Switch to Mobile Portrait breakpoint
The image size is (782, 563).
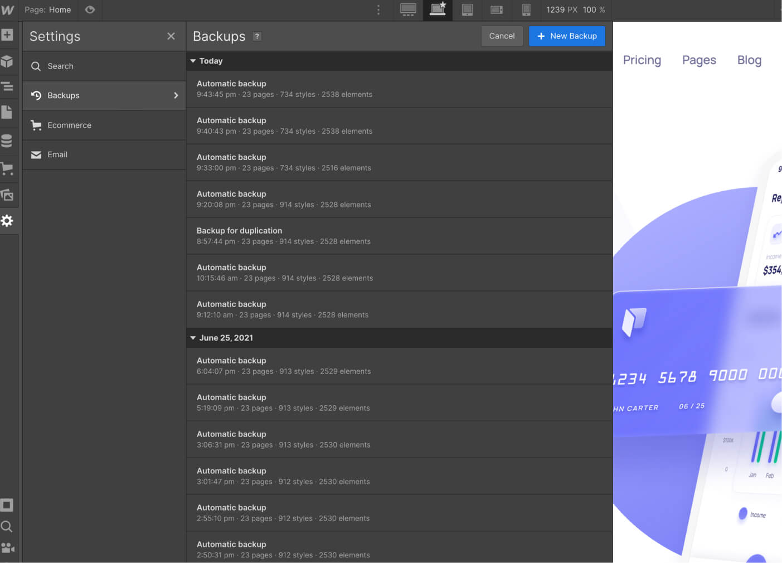click(x=526, y=9)
